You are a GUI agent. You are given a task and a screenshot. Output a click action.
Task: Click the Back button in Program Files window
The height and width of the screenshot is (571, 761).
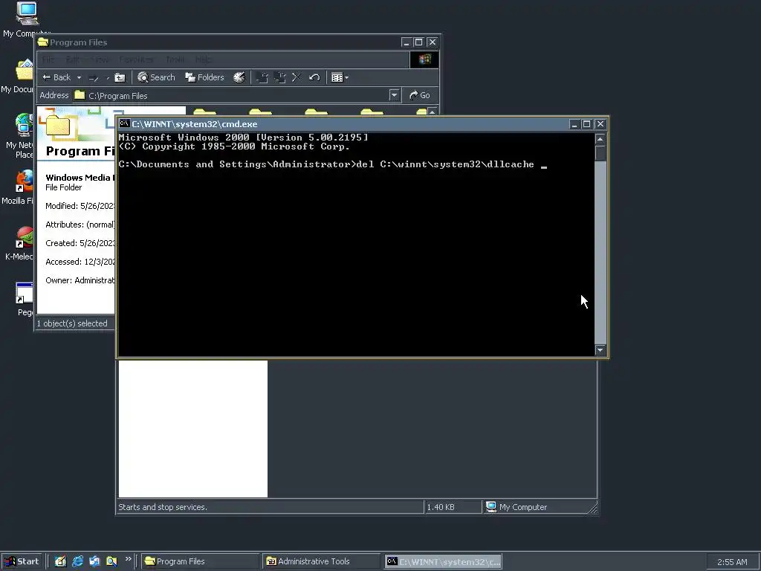pos(56,77)
